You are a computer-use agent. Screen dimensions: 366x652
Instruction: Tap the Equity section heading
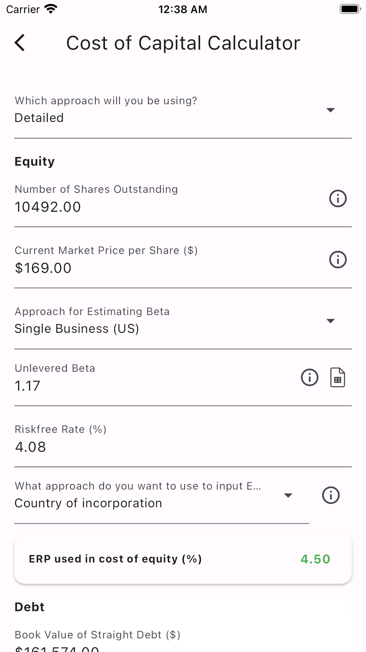tap(35, 161)
